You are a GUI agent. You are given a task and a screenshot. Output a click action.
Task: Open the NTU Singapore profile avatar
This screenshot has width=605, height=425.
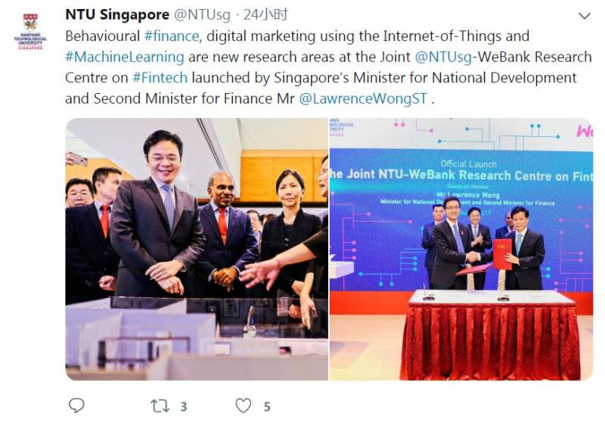(30, 31)
